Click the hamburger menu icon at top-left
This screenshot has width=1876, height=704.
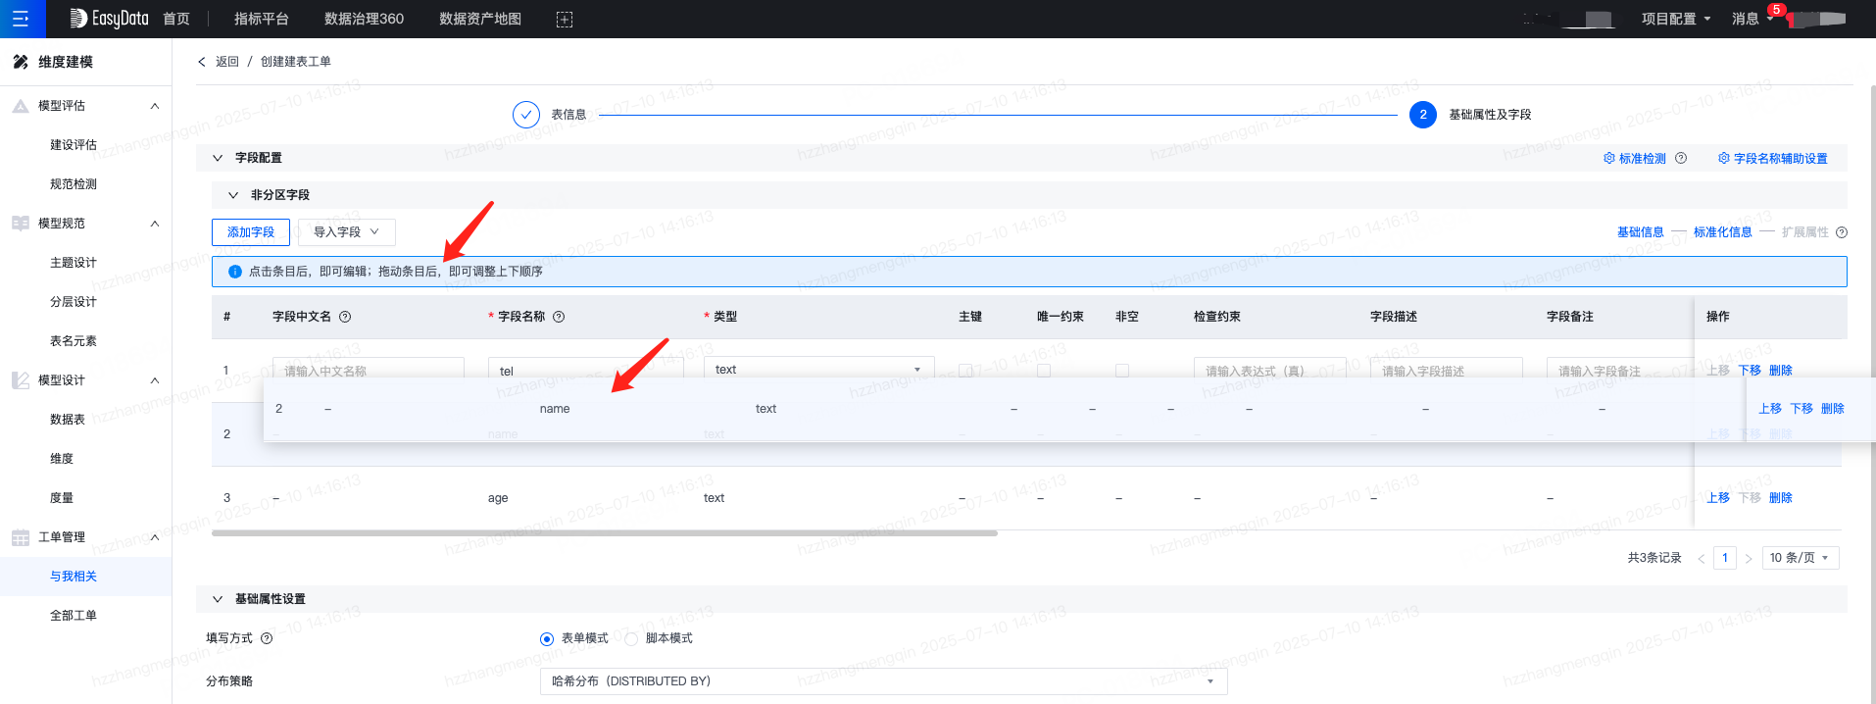[x=21, y=19]
